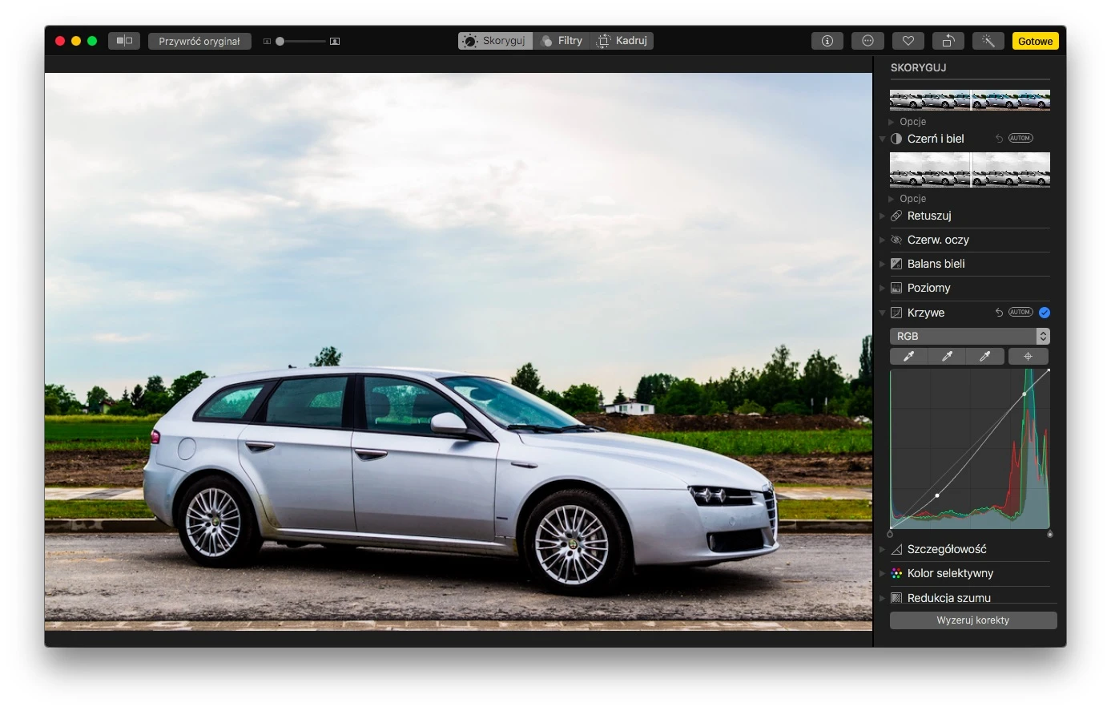This screenshot has height=711, width=1111.
Task: Switch to the Kadruj tab
Action: pyautogui.click(x=622, y=41)
